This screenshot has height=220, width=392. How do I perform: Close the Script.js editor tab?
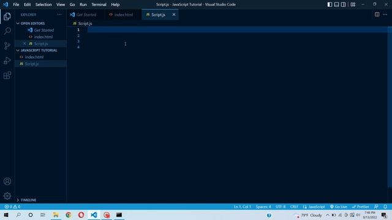[x=174, y=15]
